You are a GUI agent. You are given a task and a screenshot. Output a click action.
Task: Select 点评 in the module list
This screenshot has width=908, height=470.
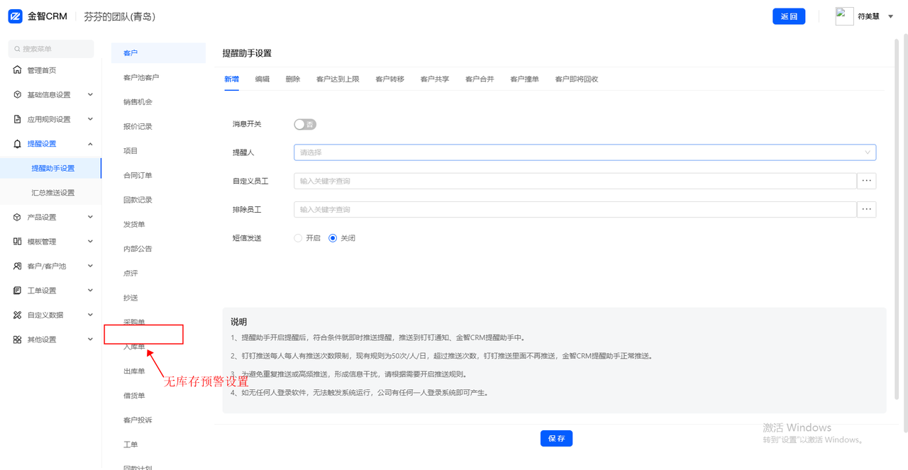point(131,273)
